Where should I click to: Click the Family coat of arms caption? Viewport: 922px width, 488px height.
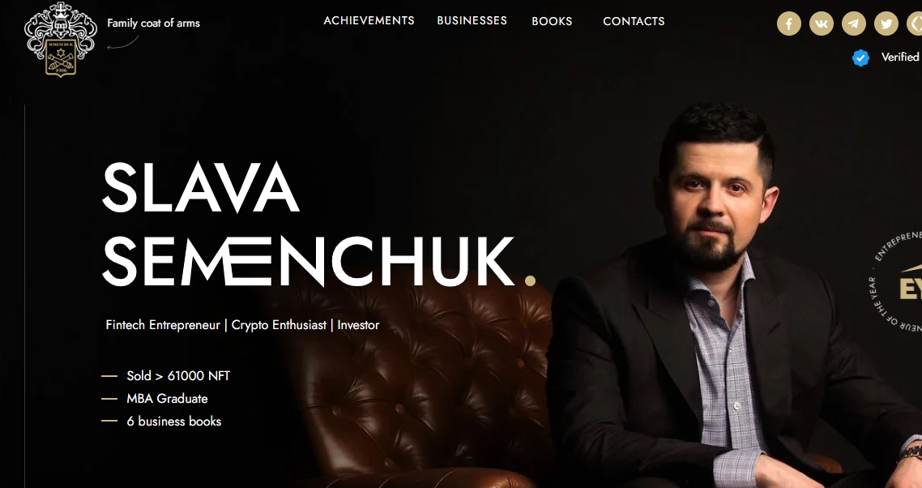coord(153,23)
